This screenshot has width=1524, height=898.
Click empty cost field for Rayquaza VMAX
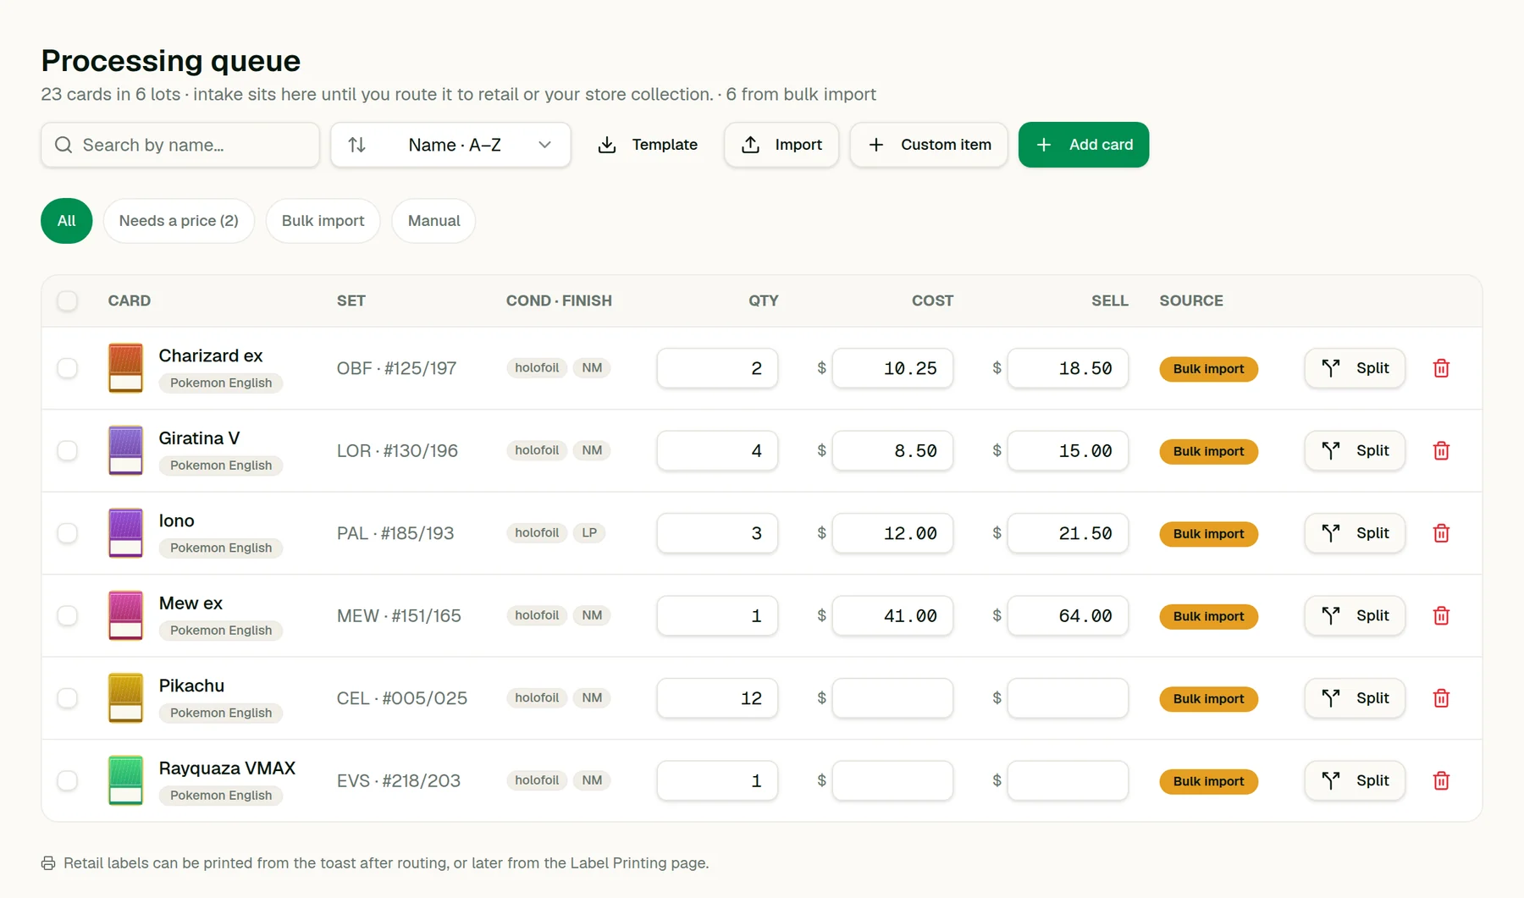892,781
